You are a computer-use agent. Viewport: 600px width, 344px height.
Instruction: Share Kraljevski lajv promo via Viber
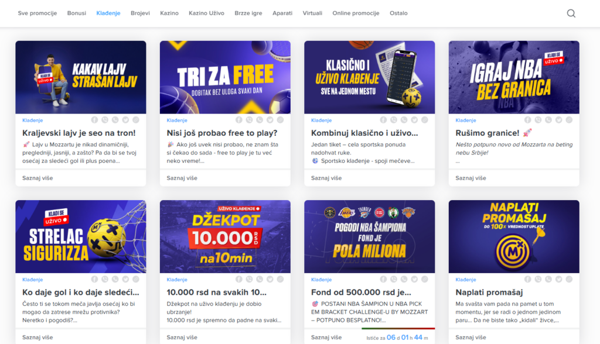[105, 120]
